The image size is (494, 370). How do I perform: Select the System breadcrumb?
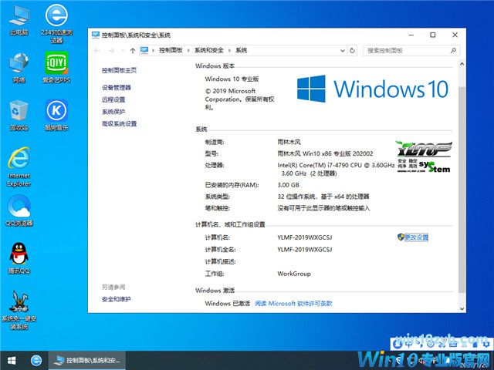click(x=242, y=50)
